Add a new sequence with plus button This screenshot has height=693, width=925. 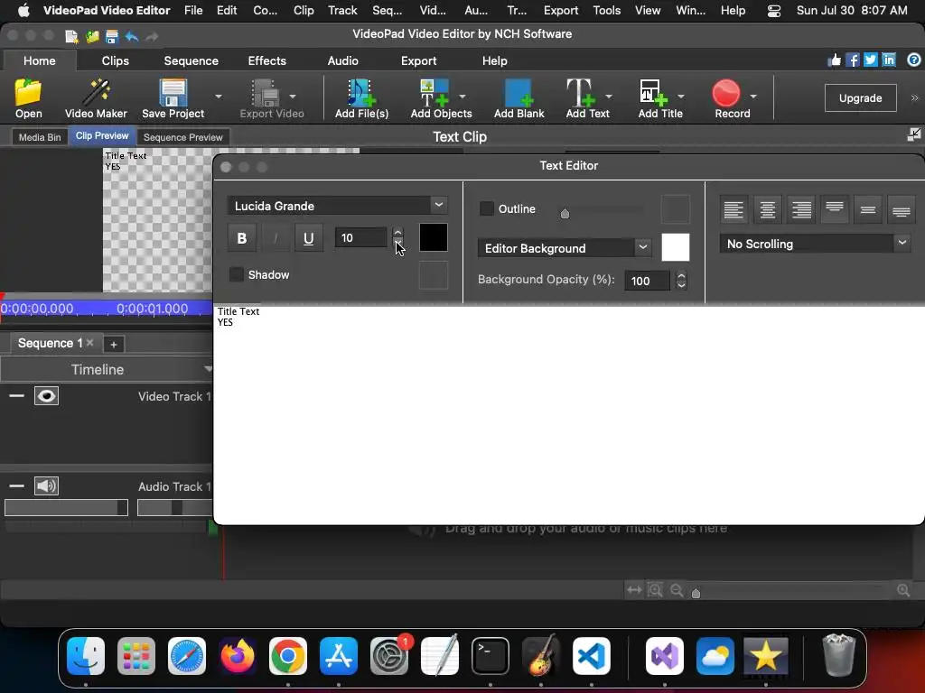coord(114,344)
